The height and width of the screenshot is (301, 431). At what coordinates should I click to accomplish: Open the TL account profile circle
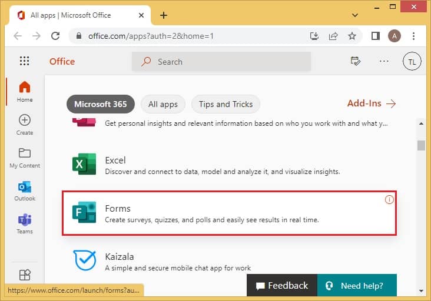click(x=412, y=61)
